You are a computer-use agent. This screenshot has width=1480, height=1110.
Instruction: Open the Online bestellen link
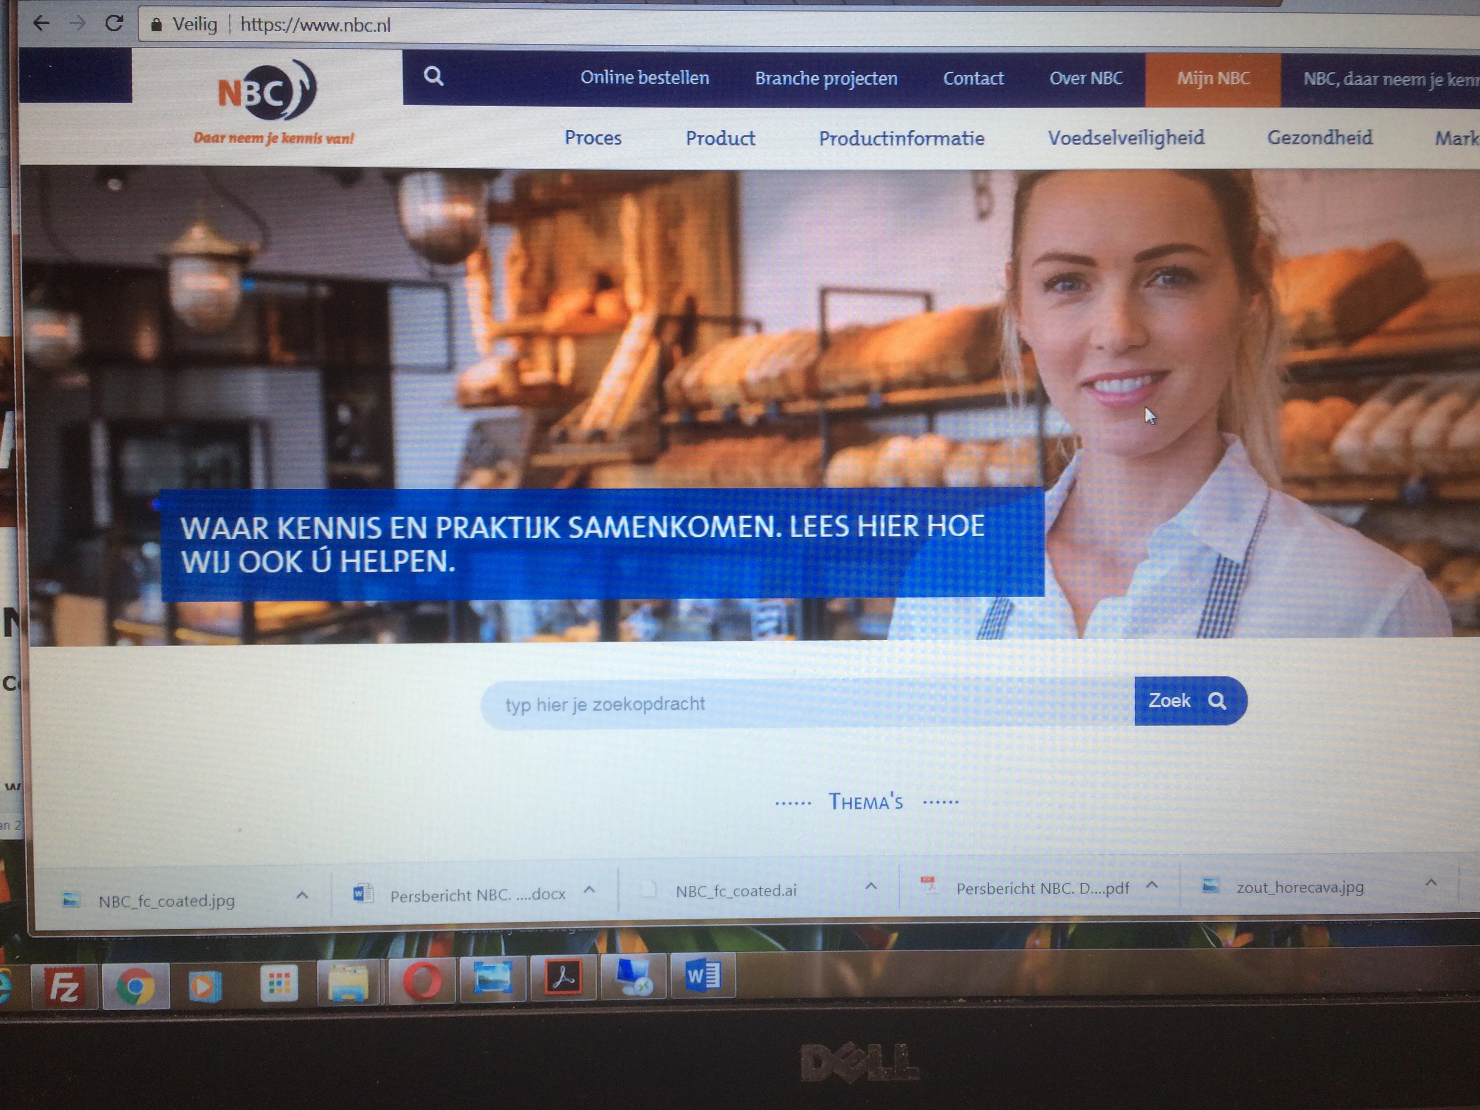tap(646, 78)
